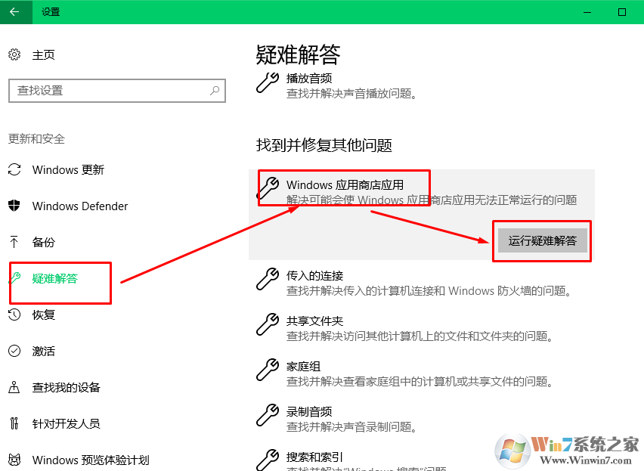Open 激活 activation page

[44, 351]
